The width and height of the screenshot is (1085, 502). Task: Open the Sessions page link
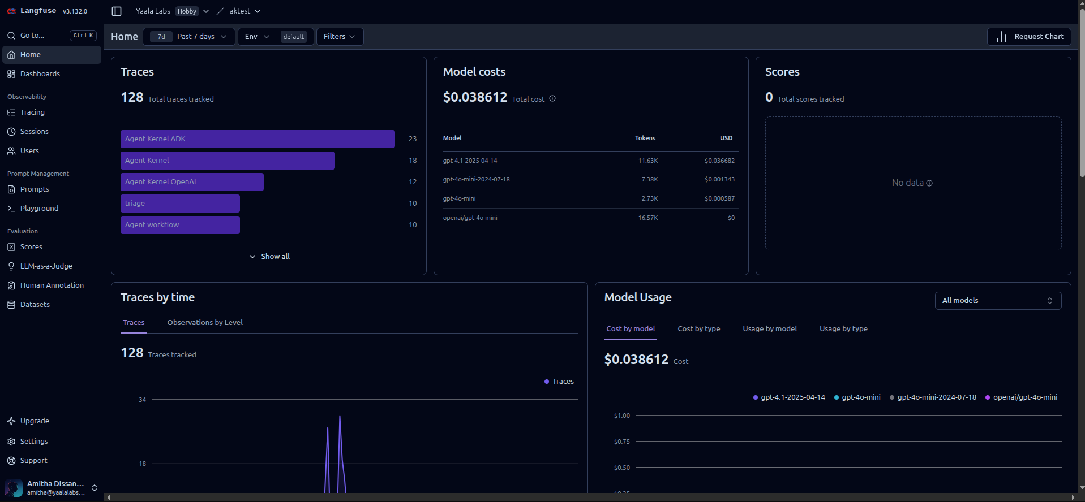tap(52, 132)
